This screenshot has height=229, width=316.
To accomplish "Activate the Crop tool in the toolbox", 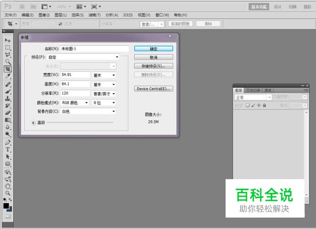I will pyautogui.click(x=8, y=69).
